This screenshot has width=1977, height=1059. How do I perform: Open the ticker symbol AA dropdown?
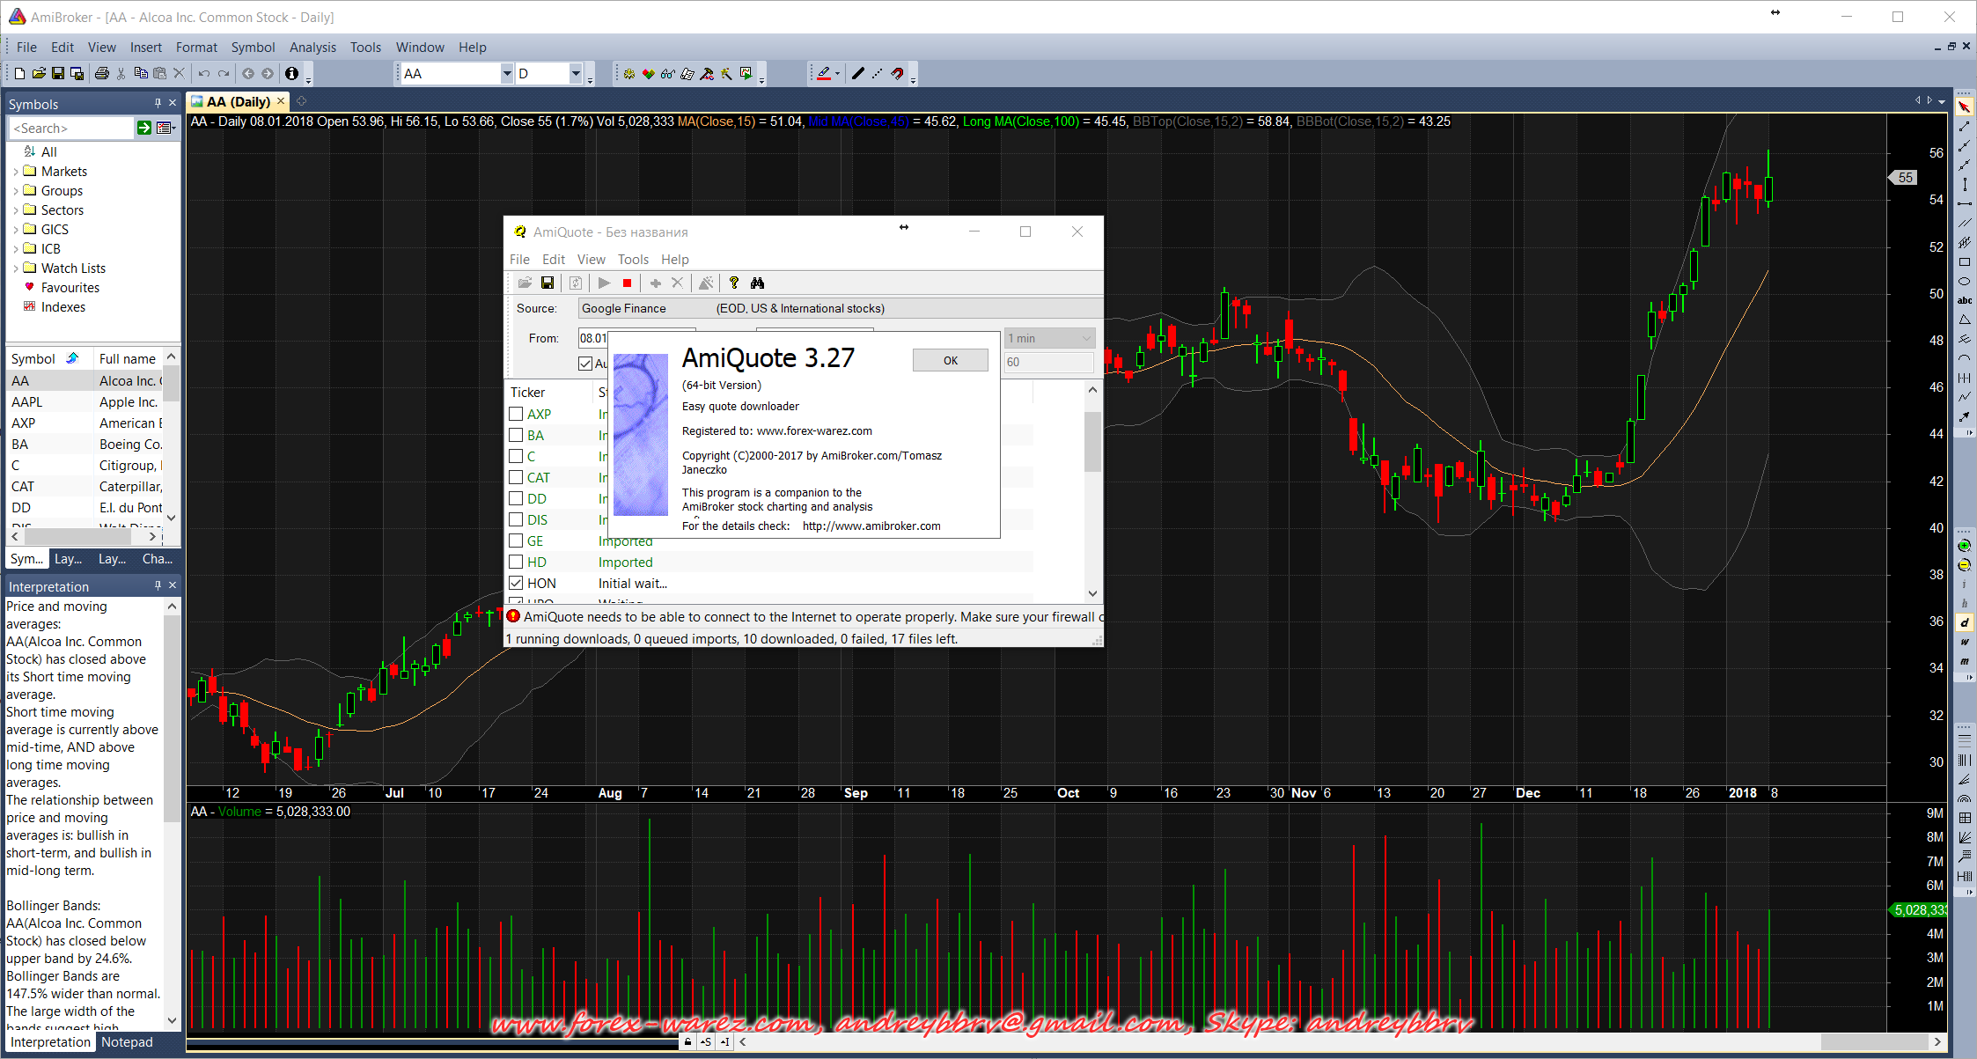point(507,74)
